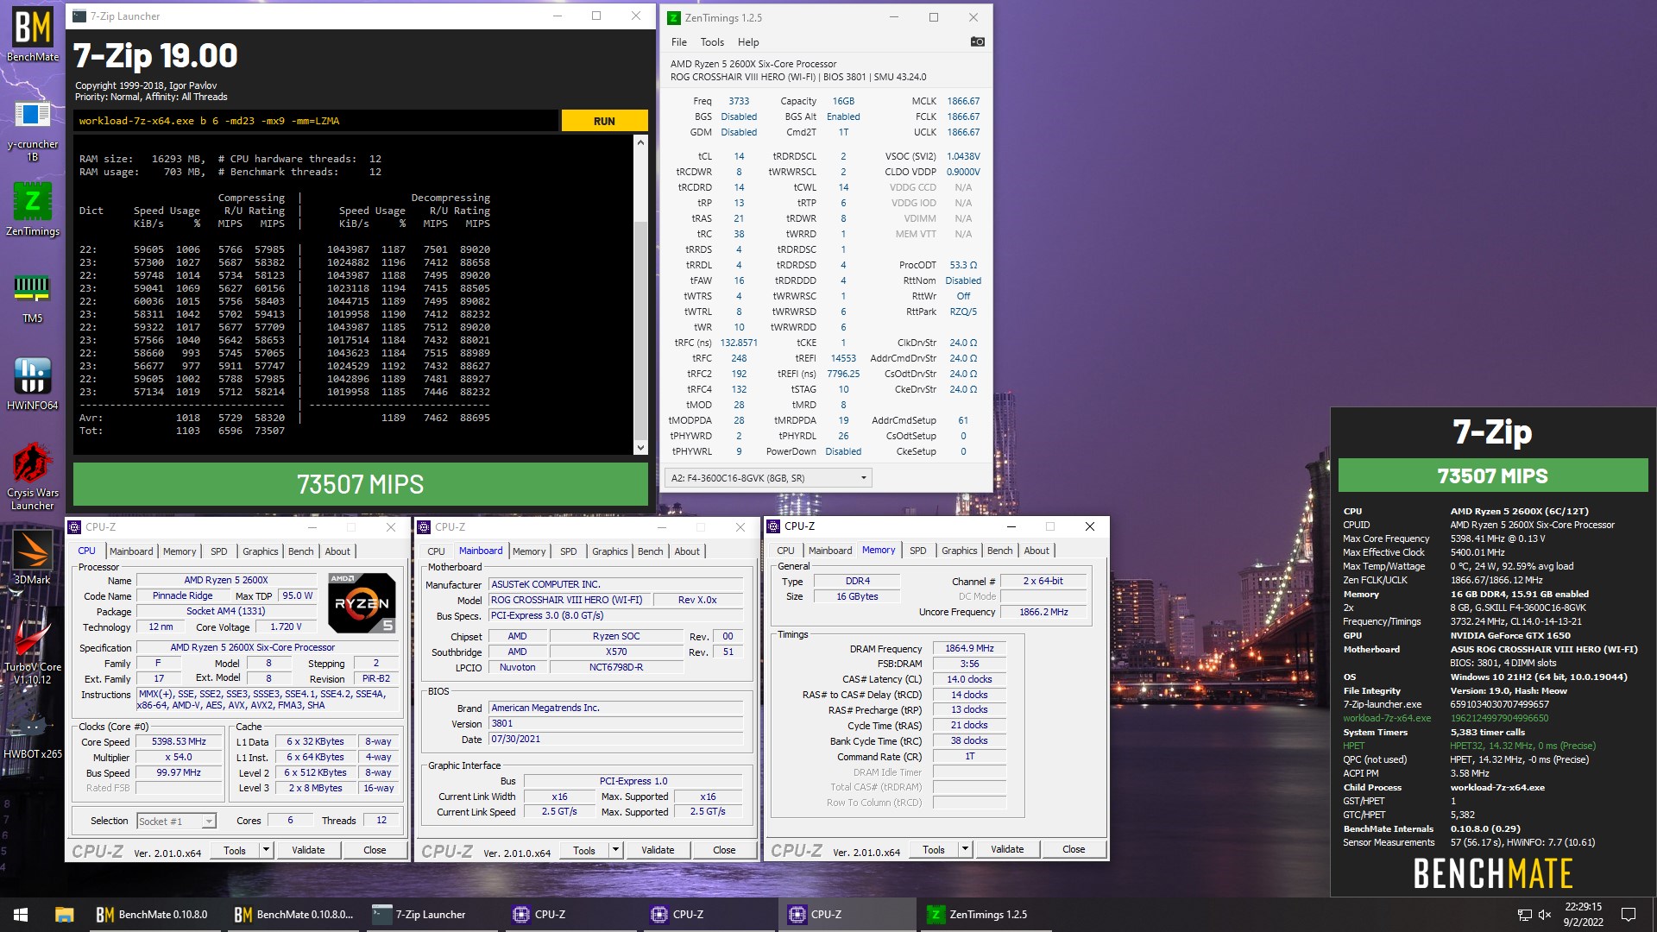
Task: Expand the Tools dropdown arrow in the CPU-Z Mainboard window
Action: click(615, 850)
